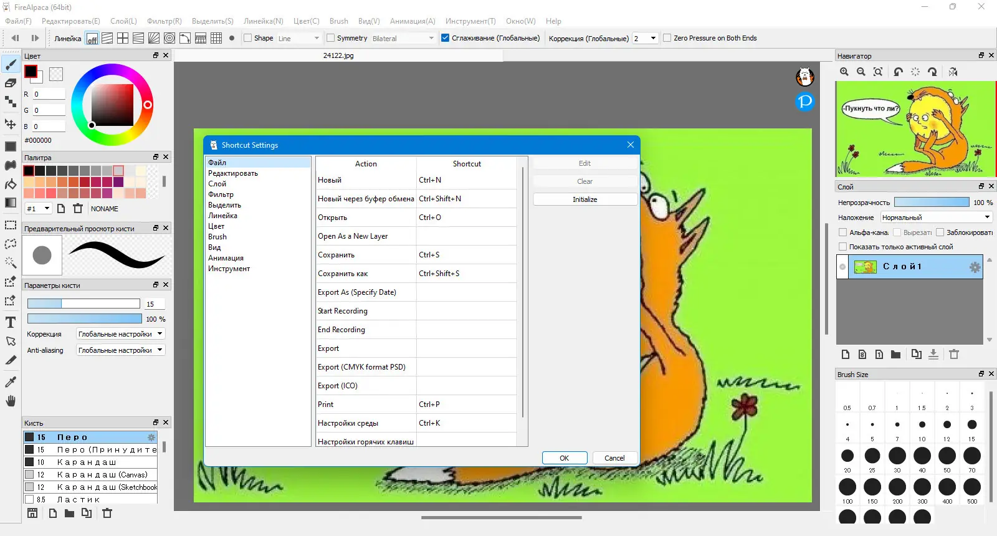Cancel the Shortcut Settings dialog
The image size is (997, 536).
[614, 458]
